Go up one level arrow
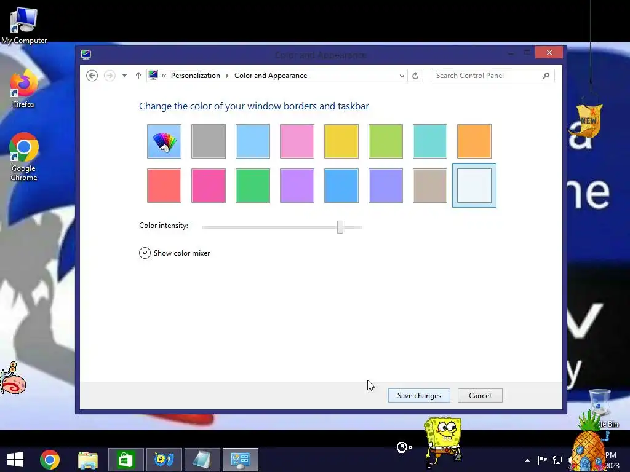The width and height of the screenshot is (630, 472). pos(138,76)
